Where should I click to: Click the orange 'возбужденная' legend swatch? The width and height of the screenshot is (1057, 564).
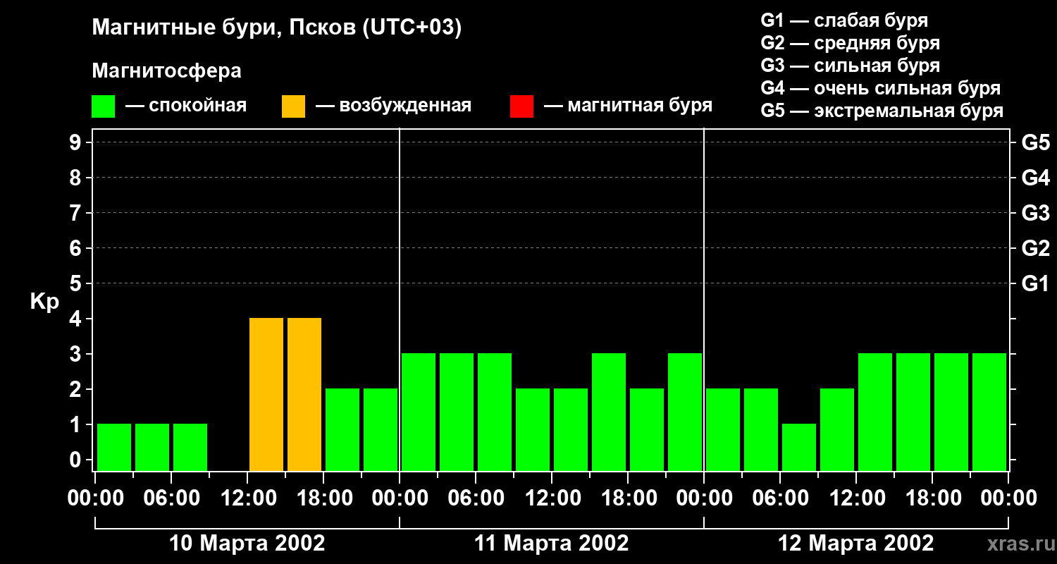tap(293, 106)
